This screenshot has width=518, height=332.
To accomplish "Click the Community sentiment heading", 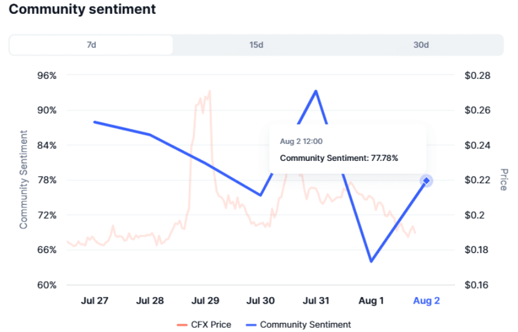I will pos(82,9).
